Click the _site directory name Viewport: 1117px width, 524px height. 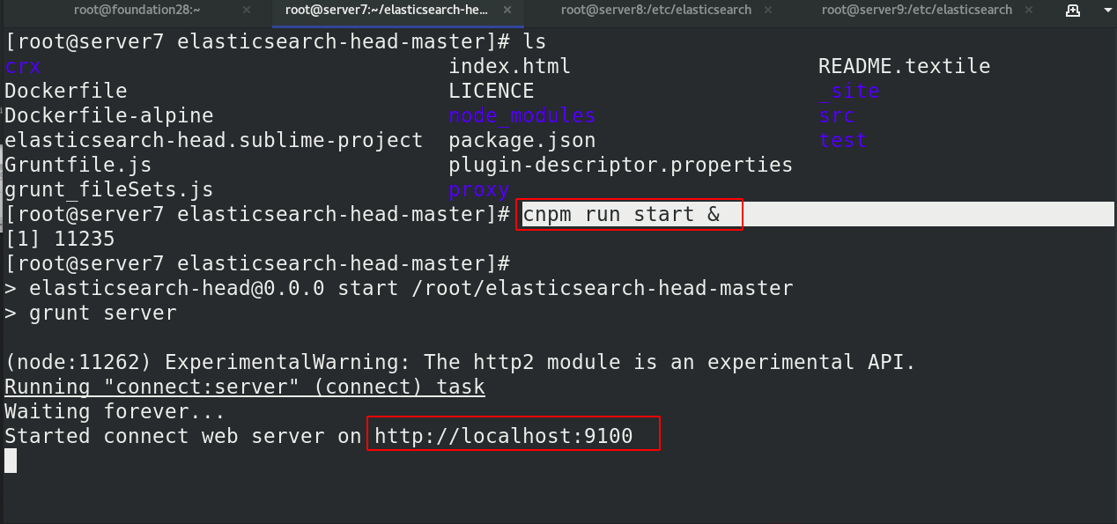pyautogui.click(x=849, y=92)
